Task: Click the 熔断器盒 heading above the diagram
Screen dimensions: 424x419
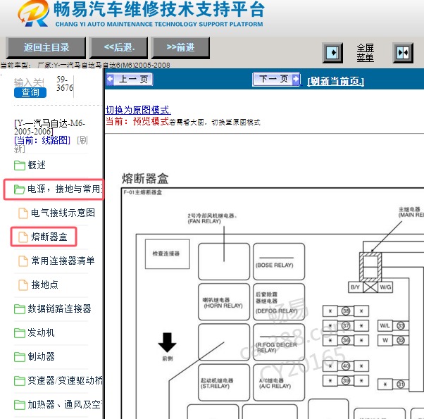Action: pyautogui.click(x=145, y=179)
